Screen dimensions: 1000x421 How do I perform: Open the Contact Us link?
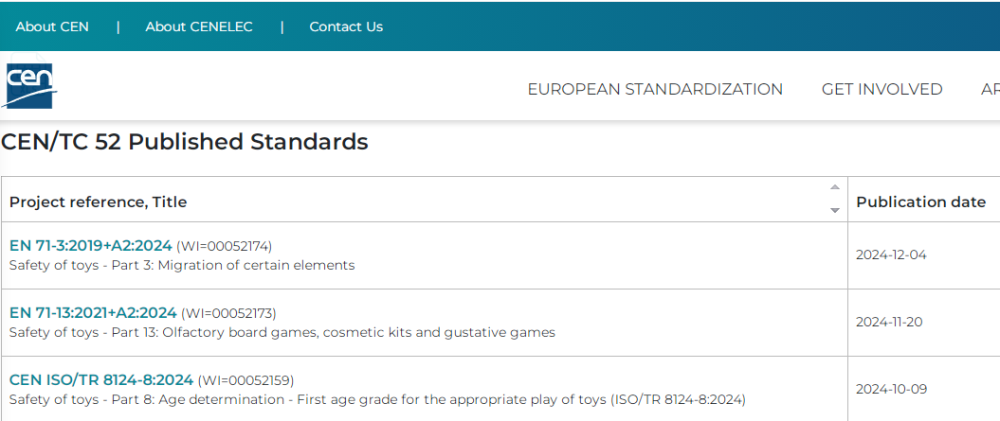pyautogui.click(x=346, y=26)
